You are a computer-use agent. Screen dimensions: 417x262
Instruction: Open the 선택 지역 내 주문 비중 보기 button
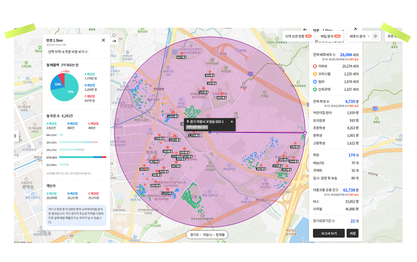pos(68,52)
